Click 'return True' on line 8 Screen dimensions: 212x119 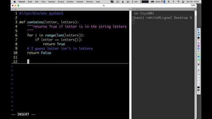pos(54,44)
